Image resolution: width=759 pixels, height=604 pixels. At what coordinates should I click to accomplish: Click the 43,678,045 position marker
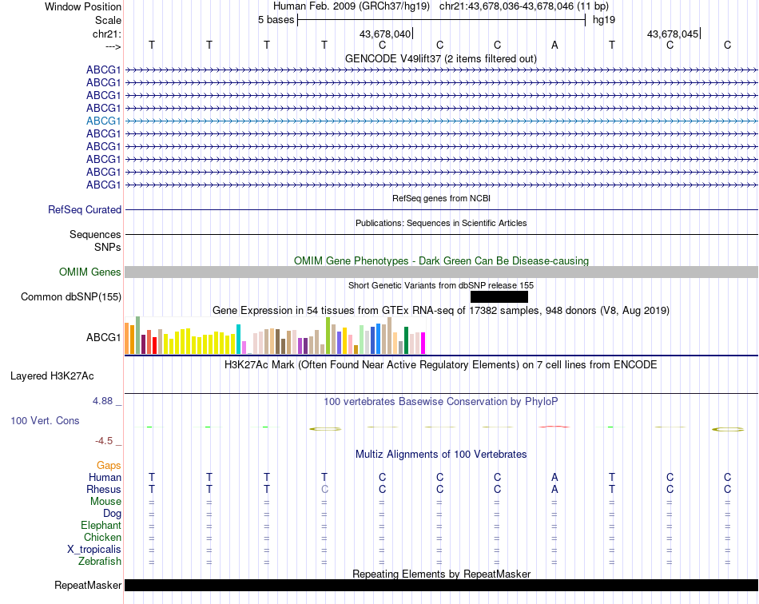[x=673, y=34]
